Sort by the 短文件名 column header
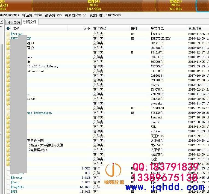Viewport: 209px width, 194px height. [157, 28]
